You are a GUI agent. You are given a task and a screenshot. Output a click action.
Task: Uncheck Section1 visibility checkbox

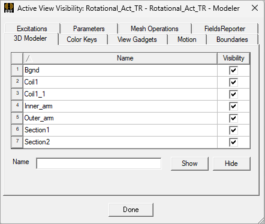click(x=233, y=130)
